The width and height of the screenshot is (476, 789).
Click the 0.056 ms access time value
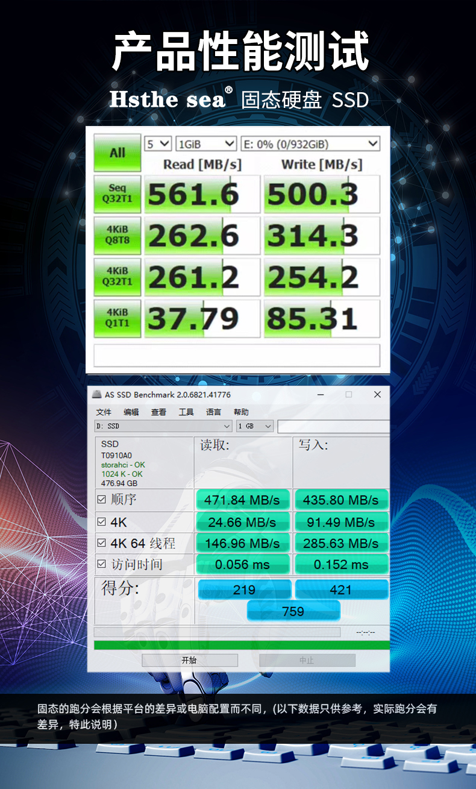(x=242, y=565)
